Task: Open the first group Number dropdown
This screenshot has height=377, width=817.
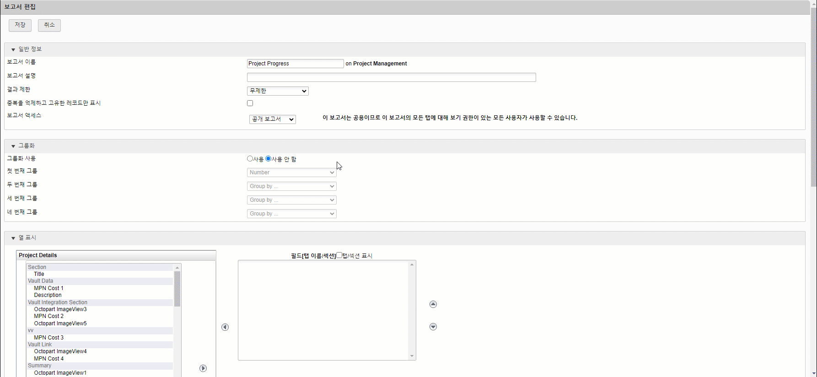Action: (292, 172)
